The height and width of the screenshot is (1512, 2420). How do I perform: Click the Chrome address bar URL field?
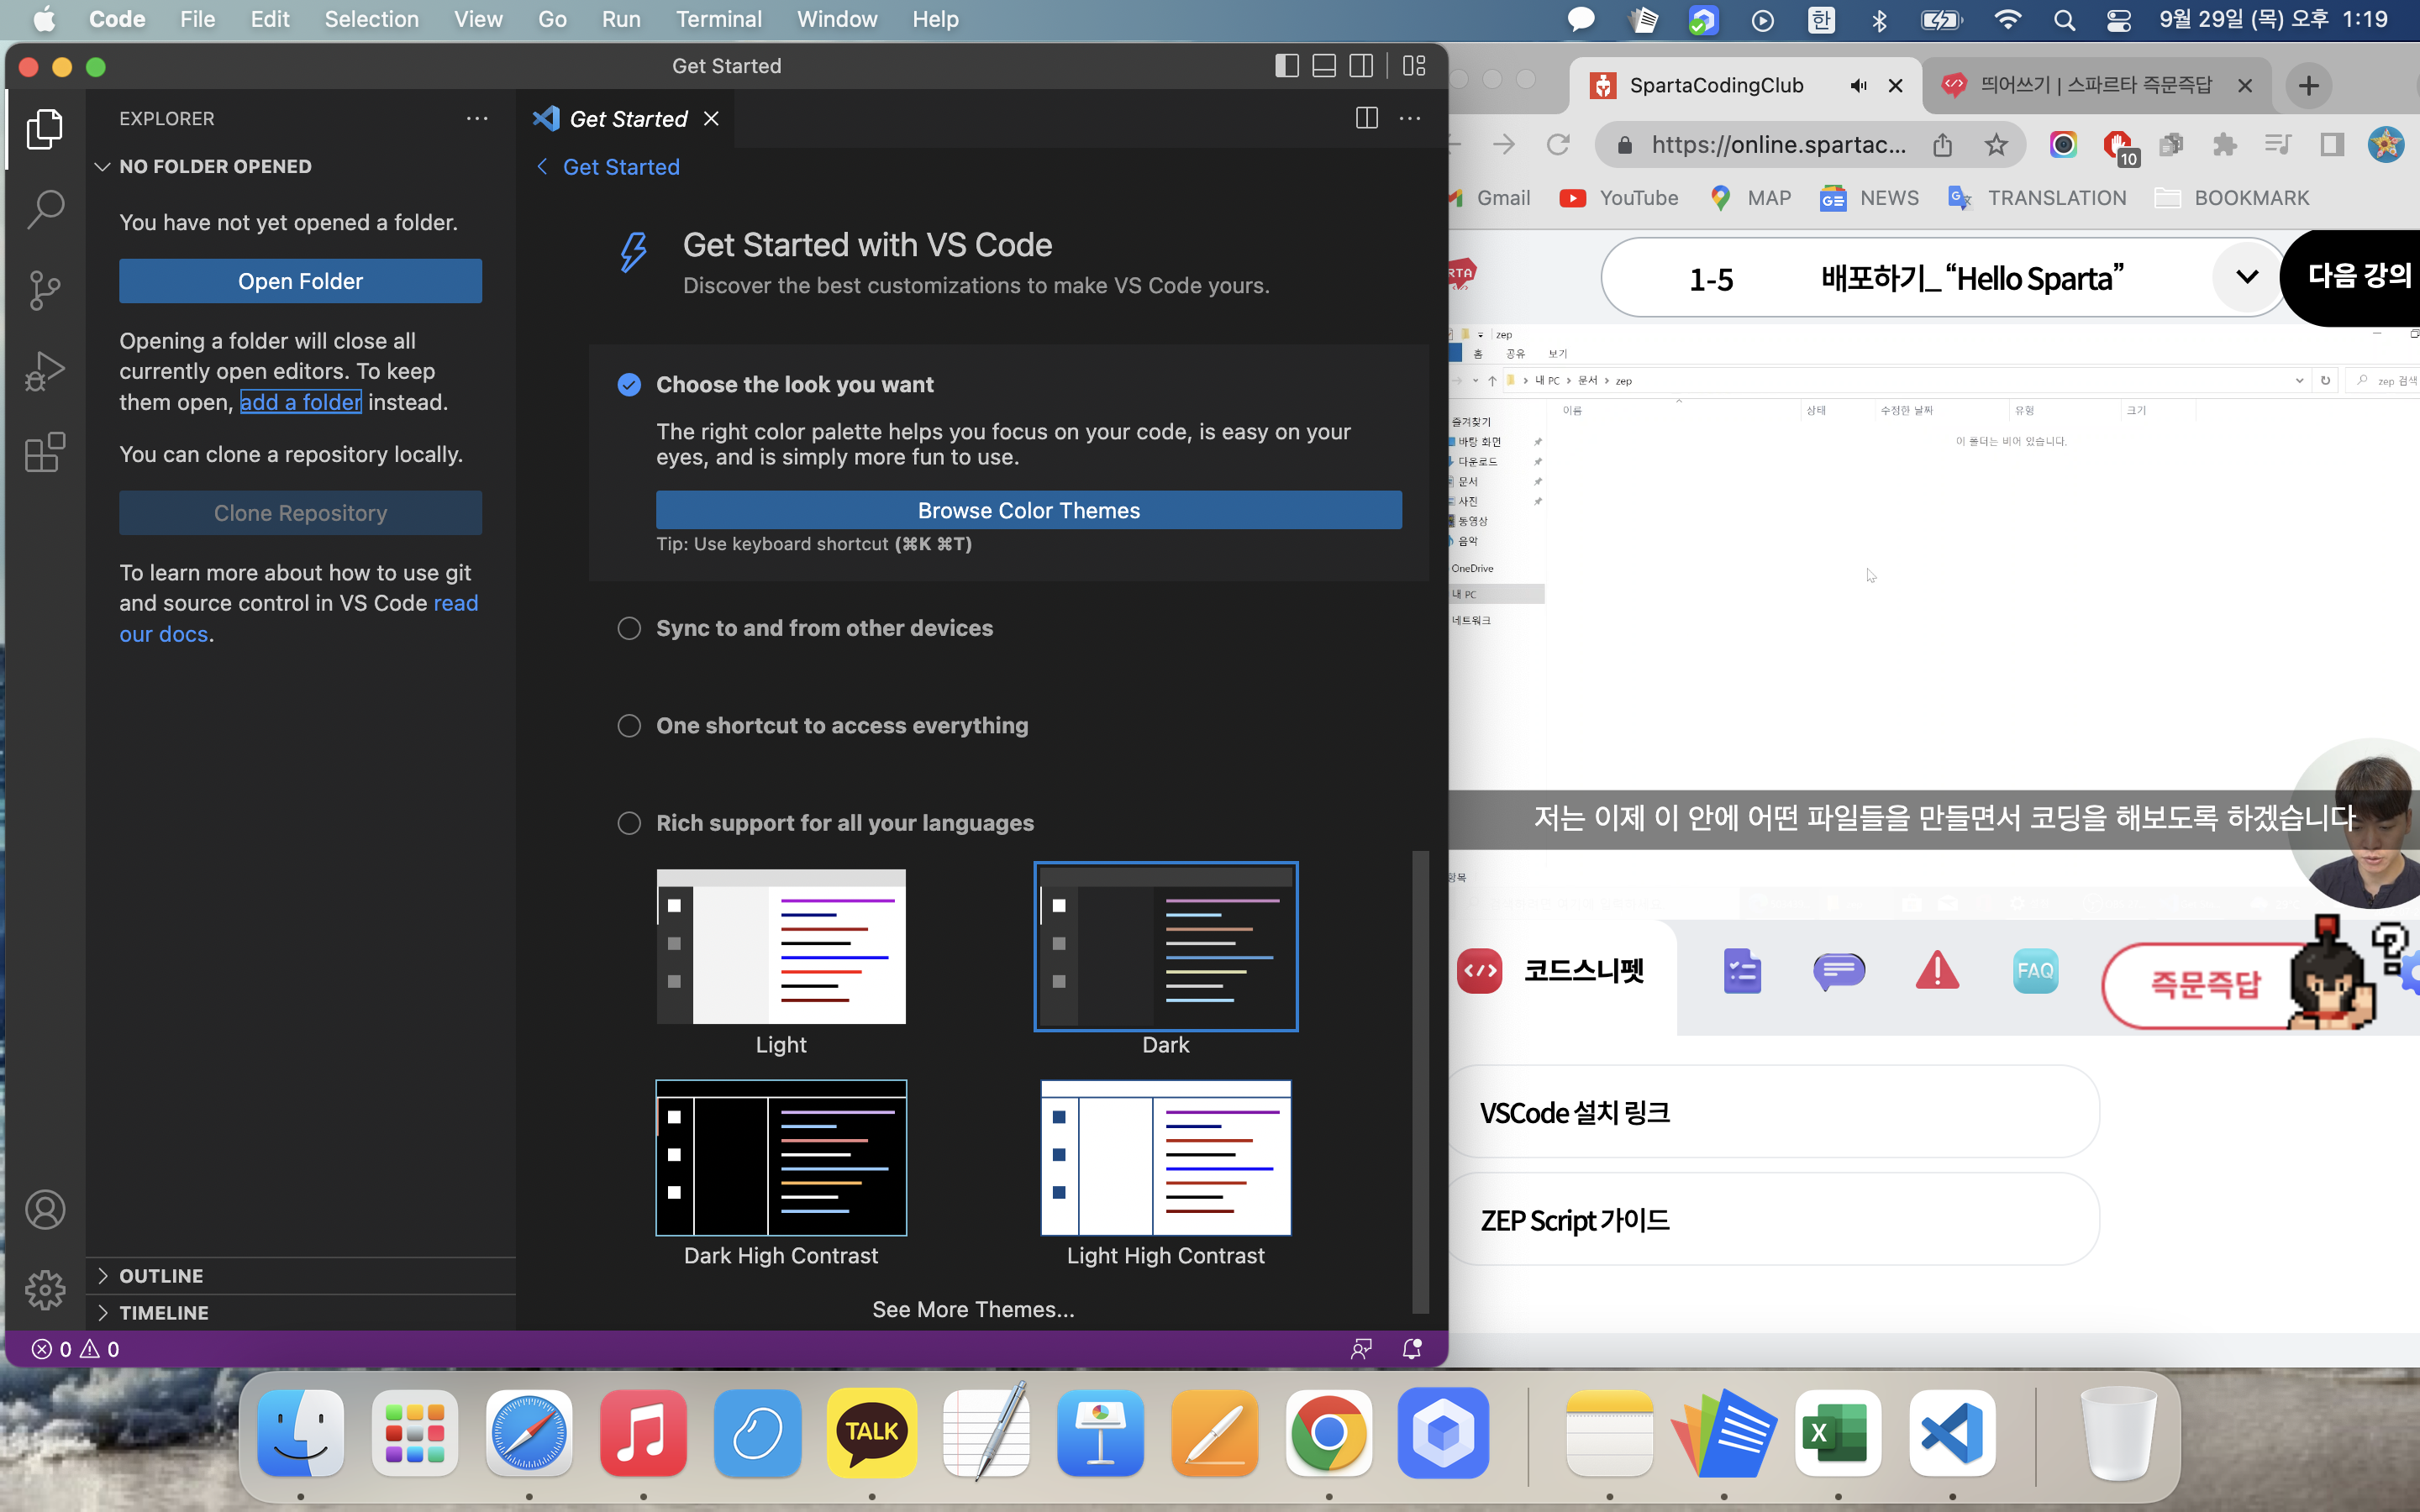[1778, 145]
